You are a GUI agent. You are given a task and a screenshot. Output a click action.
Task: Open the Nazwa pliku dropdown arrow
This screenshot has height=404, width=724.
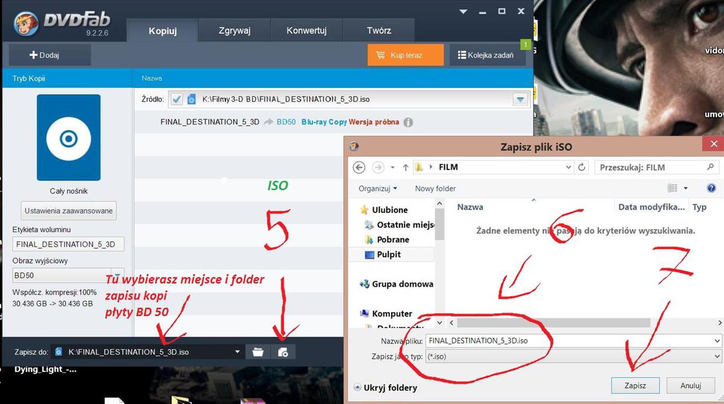click(717, 341)
